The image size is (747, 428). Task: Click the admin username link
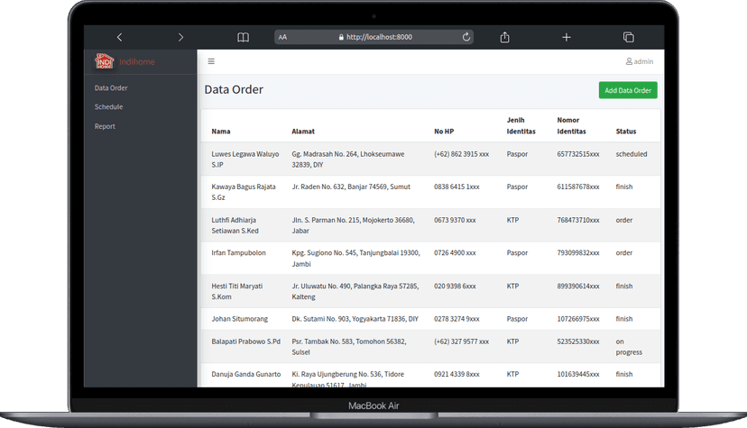[643, 61]
